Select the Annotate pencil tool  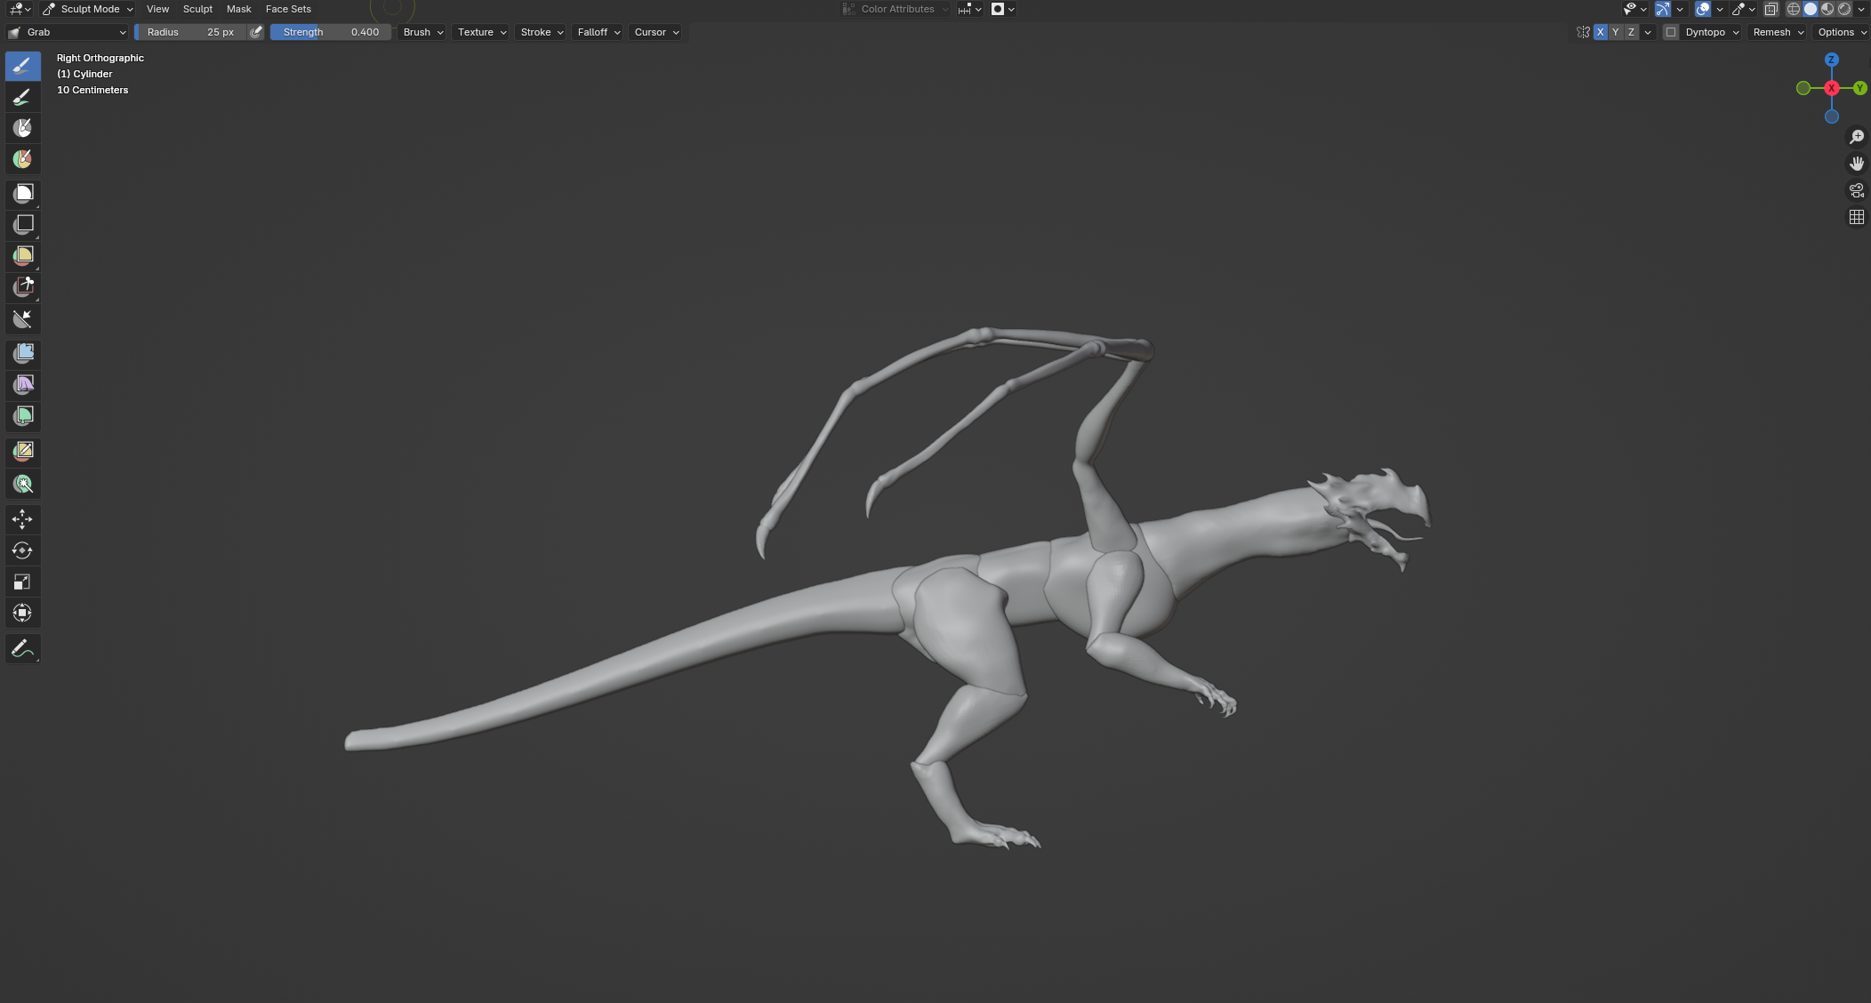coord(23,649)
